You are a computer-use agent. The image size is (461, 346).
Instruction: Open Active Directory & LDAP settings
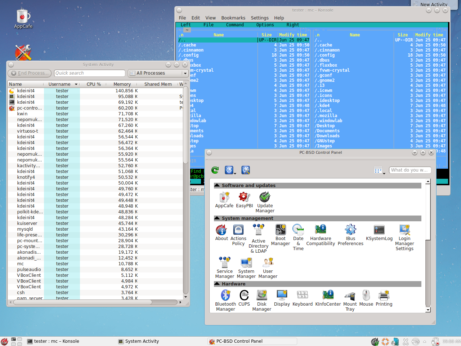(x=259, y=238)
